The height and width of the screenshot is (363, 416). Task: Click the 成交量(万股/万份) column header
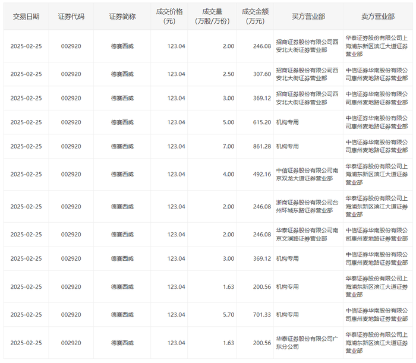[x=212, y=16]
